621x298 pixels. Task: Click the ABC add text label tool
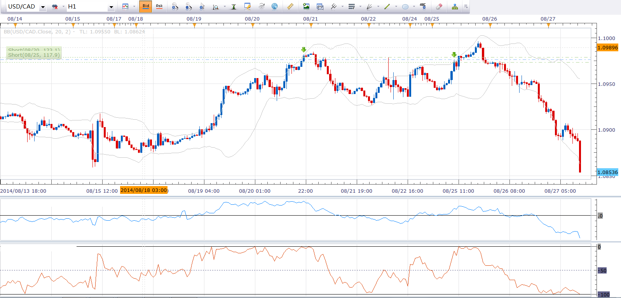click(x=423, y=6)
